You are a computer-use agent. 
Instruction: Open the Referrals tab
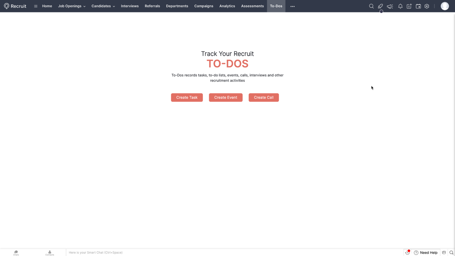[x=152, y=6]
